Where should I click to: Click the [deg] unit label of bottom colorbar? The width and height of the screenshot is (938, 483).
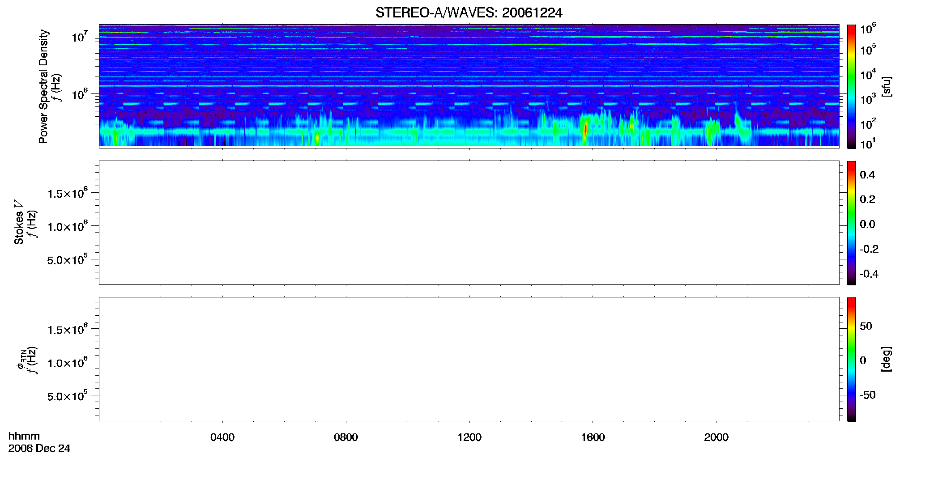tap(886, 359)
